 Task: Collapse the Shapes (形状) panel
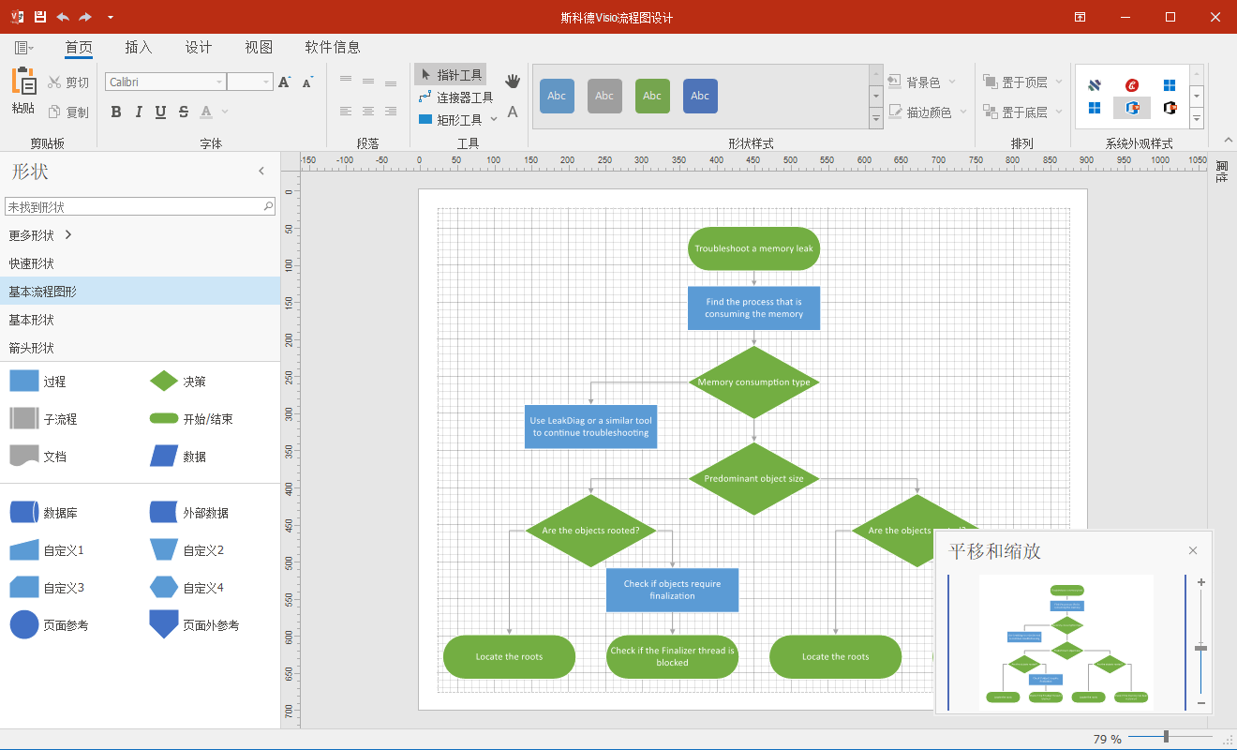click(261, 172)
